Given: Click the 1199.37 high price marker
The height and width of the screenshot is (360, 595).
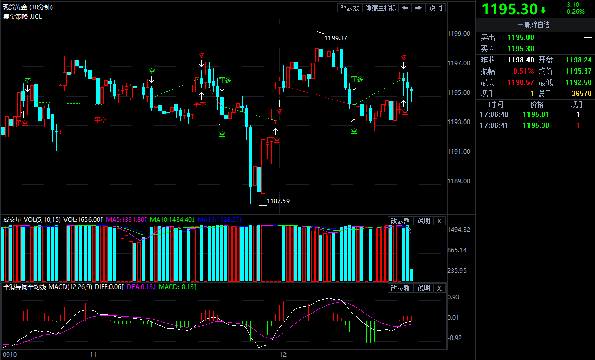Looking at the screenshot, I should 336,38.
